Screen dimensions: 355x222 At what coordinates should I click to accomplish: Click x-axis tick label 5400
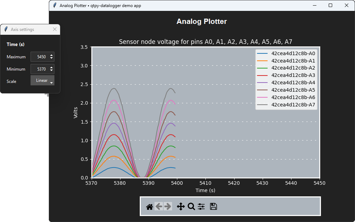[177, 183]
